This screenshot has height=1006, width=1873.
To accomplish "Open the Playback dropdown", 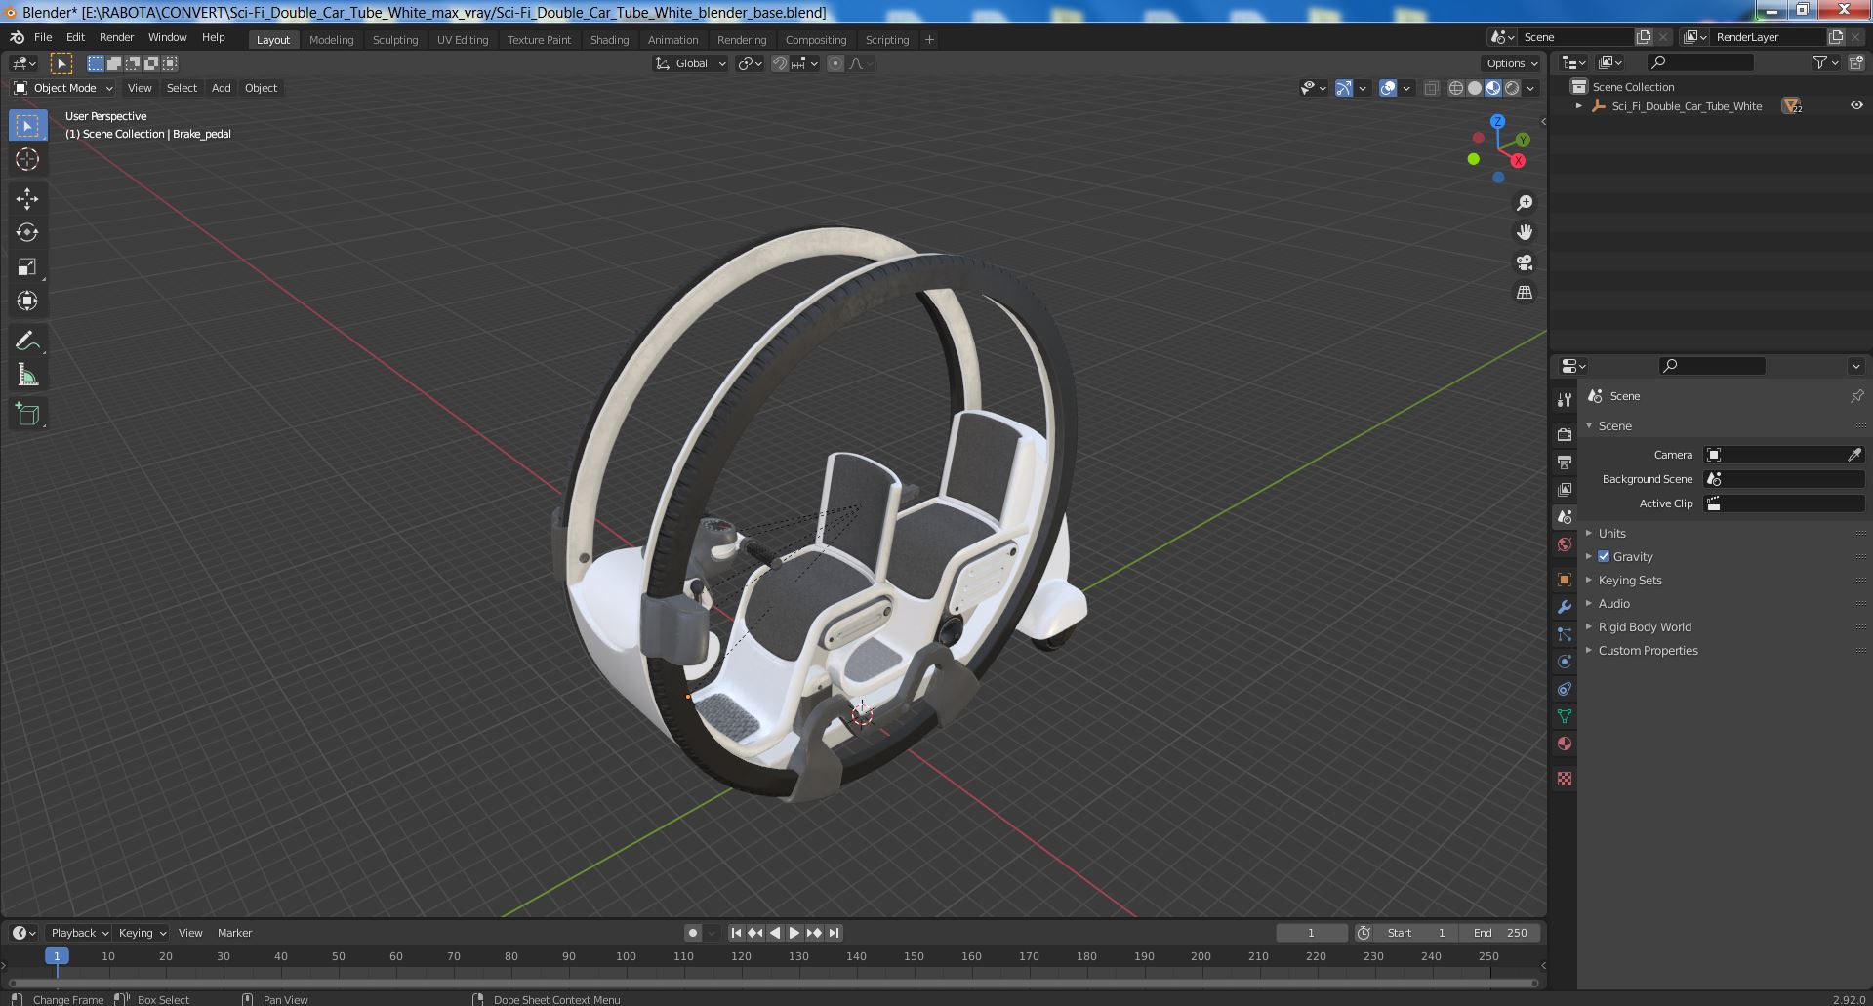I will [78, 933].
